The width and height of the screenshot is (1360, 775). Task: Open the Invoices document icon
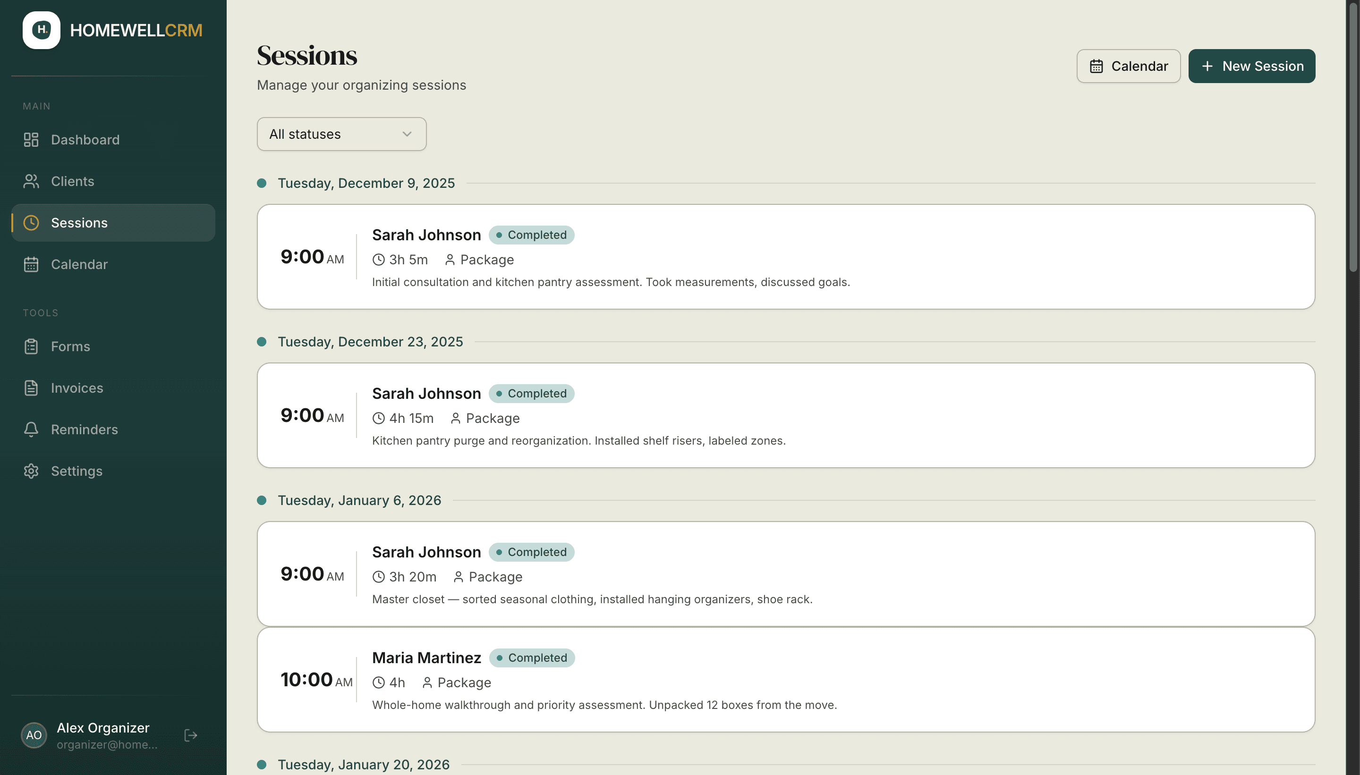(31, 387)
